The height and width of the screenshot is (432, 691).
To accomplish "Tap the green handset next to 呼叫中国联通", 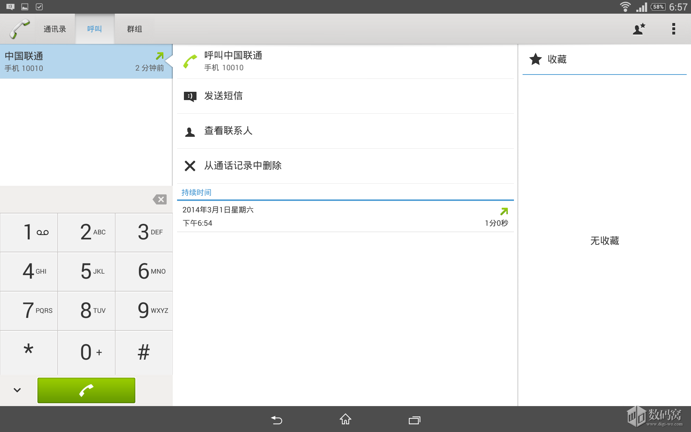I will click(190, 62).
